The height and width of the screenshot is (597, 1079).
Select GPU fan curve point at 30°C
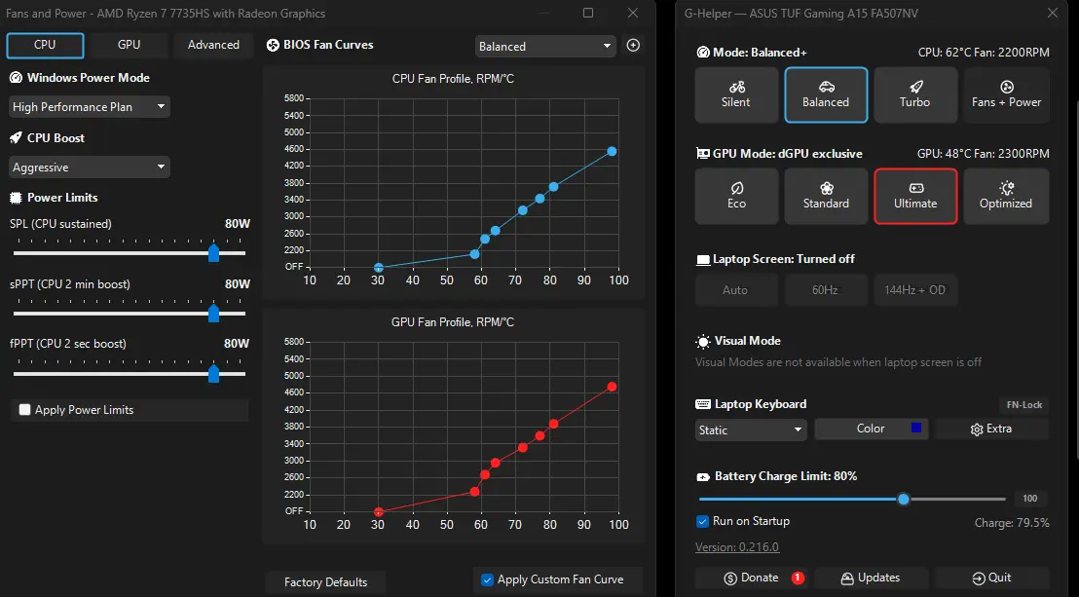pos(378,511)
